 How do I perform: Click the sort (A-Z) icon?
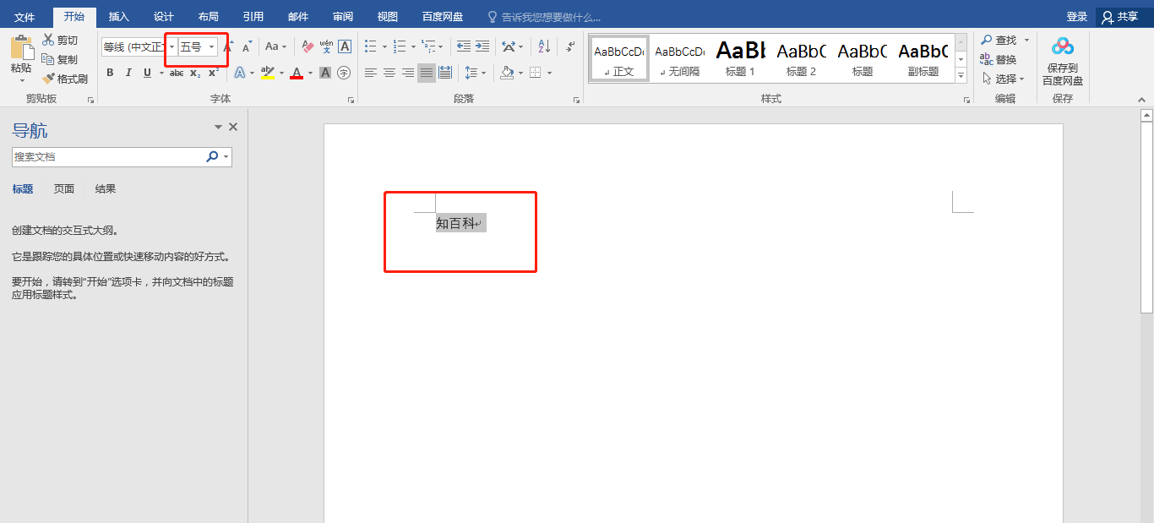pyautogui.click(x=544, y=46)
